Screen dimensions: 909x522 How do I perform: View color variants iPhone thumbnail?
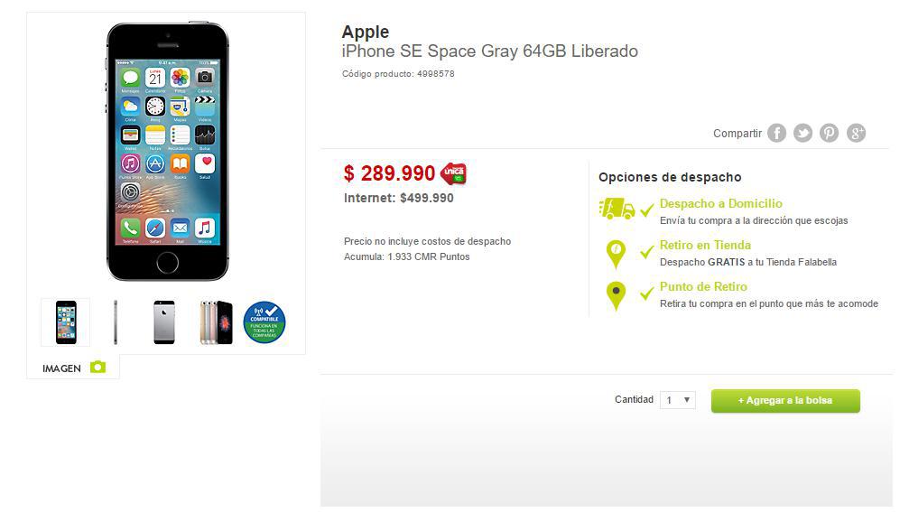click(x=216, y=322)
